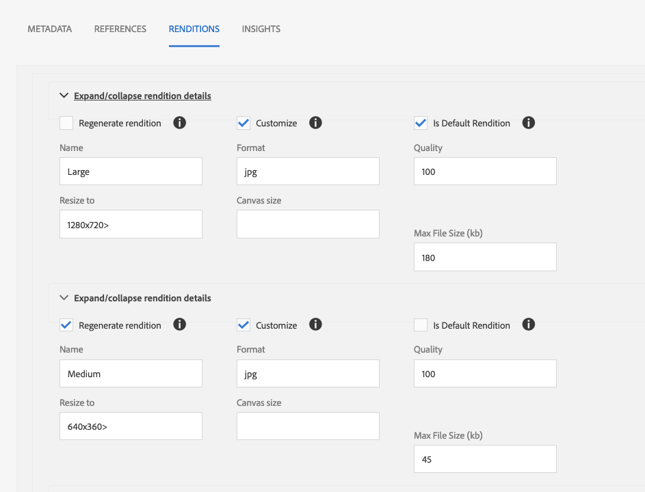
Task: Click second Expand/collapse rendition details link
Action: (x=142, y=298)
